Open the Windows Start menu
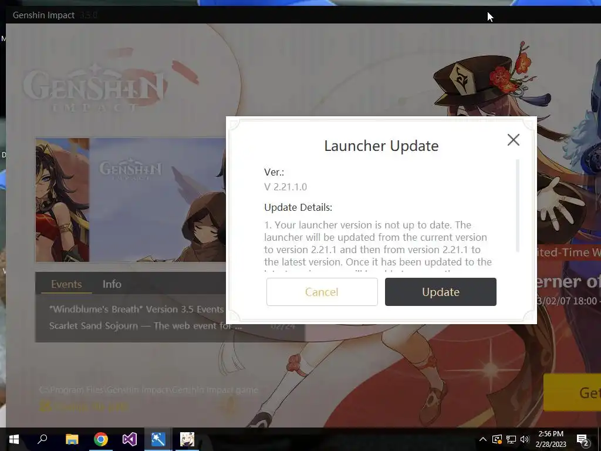This screenshot has height=451, width=601. coord(14,439)
